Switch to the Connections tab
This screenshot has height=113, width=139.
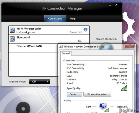55,19
